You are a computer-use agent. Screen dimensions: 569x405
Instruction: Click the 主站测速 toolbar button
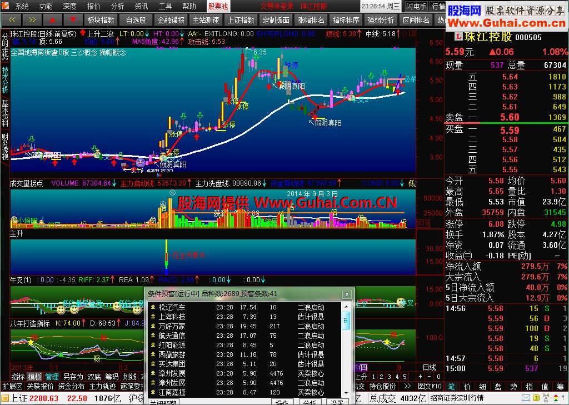click(x=206, y=20)
